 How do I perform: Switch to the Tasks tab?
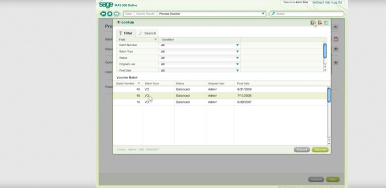(128, 14)
